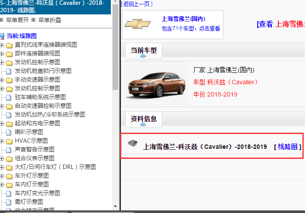Screen dimensions: 305x213
Task: Open the 上海雪佛兰(国内) brand link
Action: coord(183,19)
